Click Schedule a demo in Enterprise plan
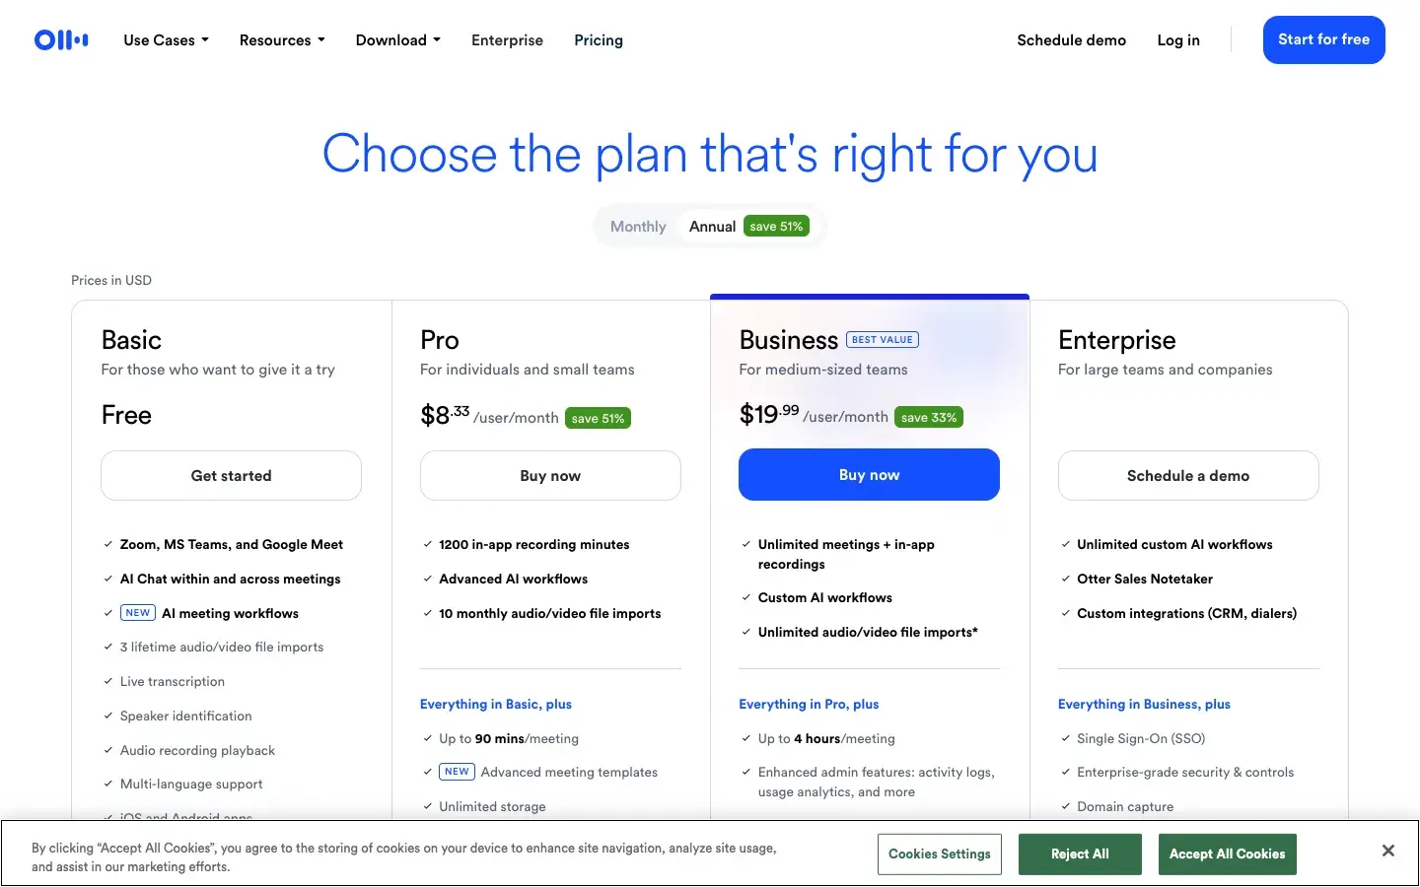The height and width of the screenshot is (887, 1420). coord(1187,476)
